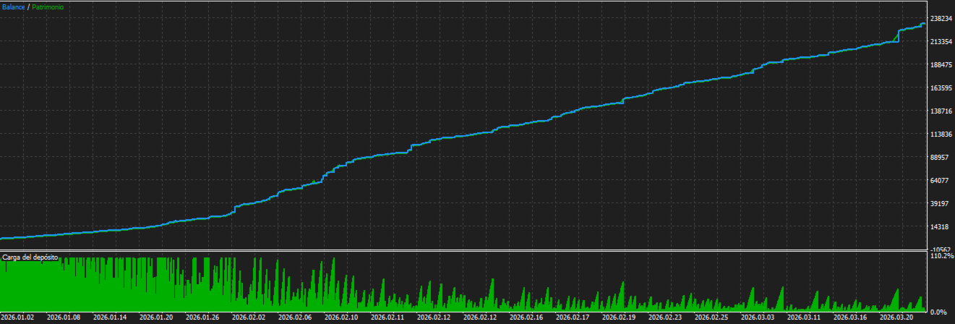This screenshot has height=324, width=955.
Task: Click the 2026.03.16 date label
Action: [850, 317]
